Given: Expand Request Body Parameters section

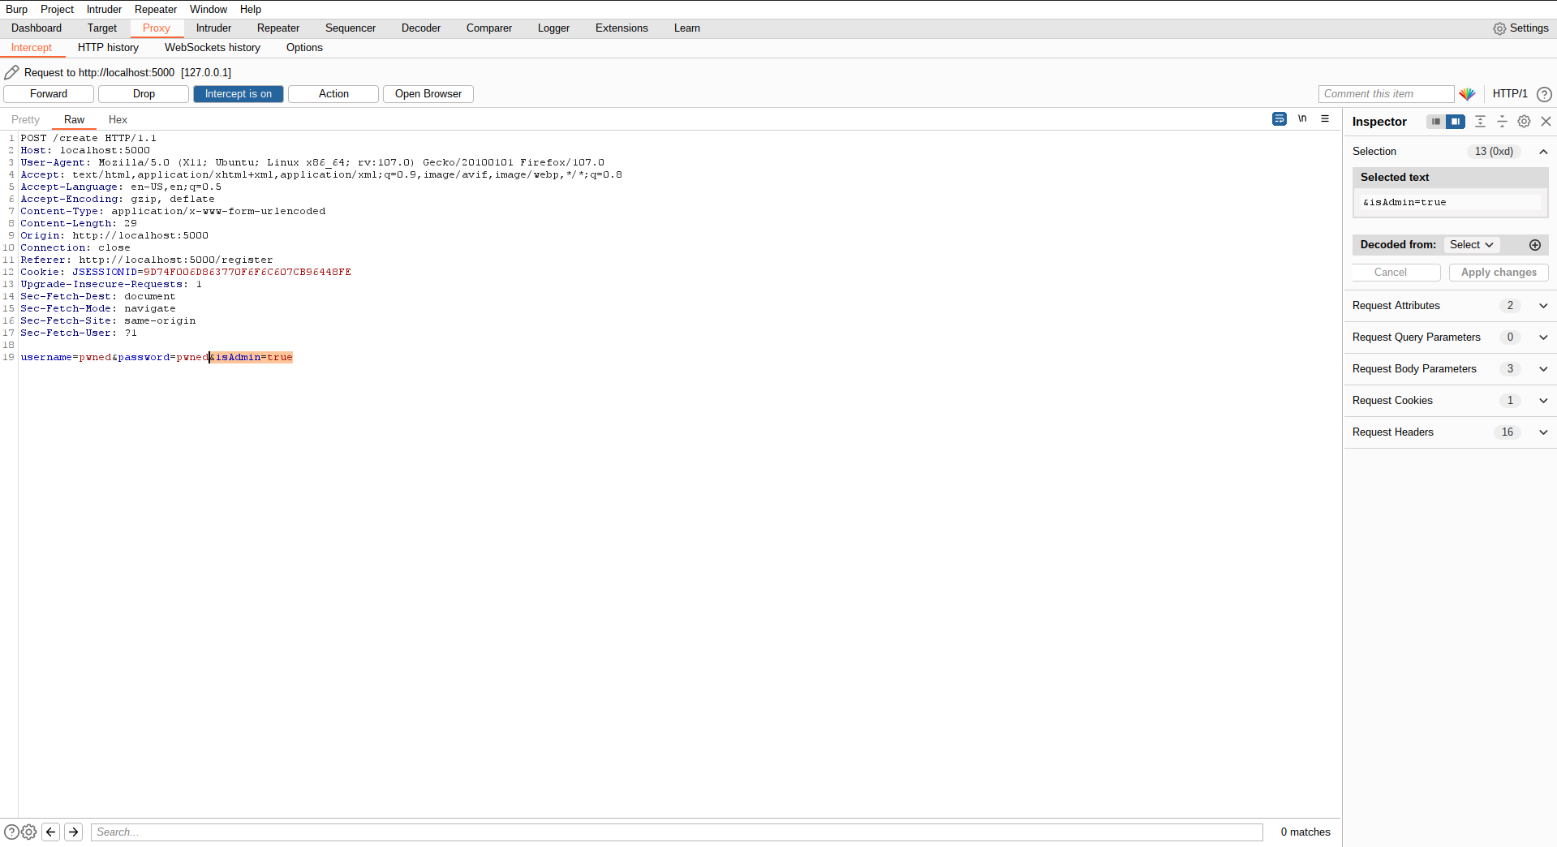Looking at the screenshot, I should (x=1450, y=369).
